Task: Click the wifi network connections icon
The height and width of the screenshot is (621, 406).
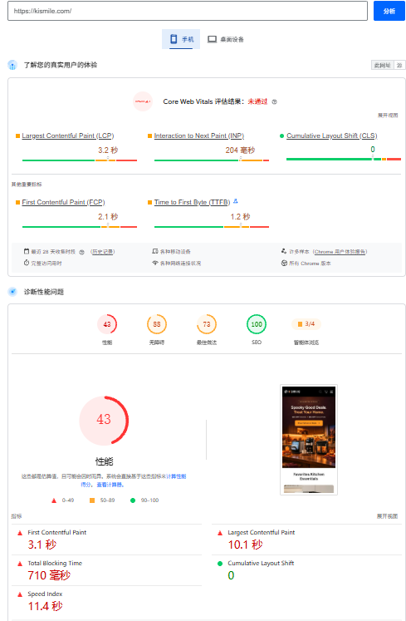Action: 155,263
